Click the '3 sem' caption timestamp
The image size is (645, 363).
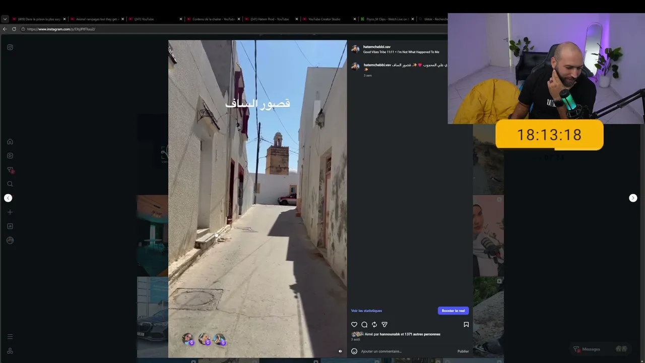click(x=368, y=76)
